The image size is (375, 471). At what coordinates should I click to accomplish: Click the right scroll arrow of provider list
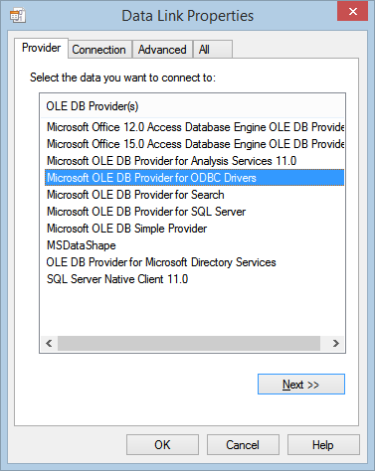point(336,343)
